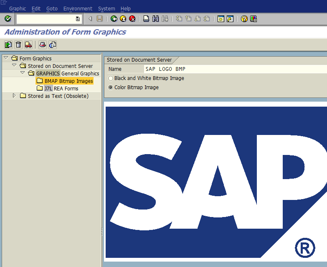This screenshot has height=267, width=327.
Task: Expand the Stored as Text (Obsolete) node
Action: pos(14,95)
